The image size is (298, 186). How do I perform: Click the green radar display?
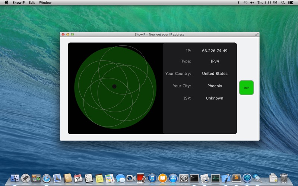(x=115, y=88)
